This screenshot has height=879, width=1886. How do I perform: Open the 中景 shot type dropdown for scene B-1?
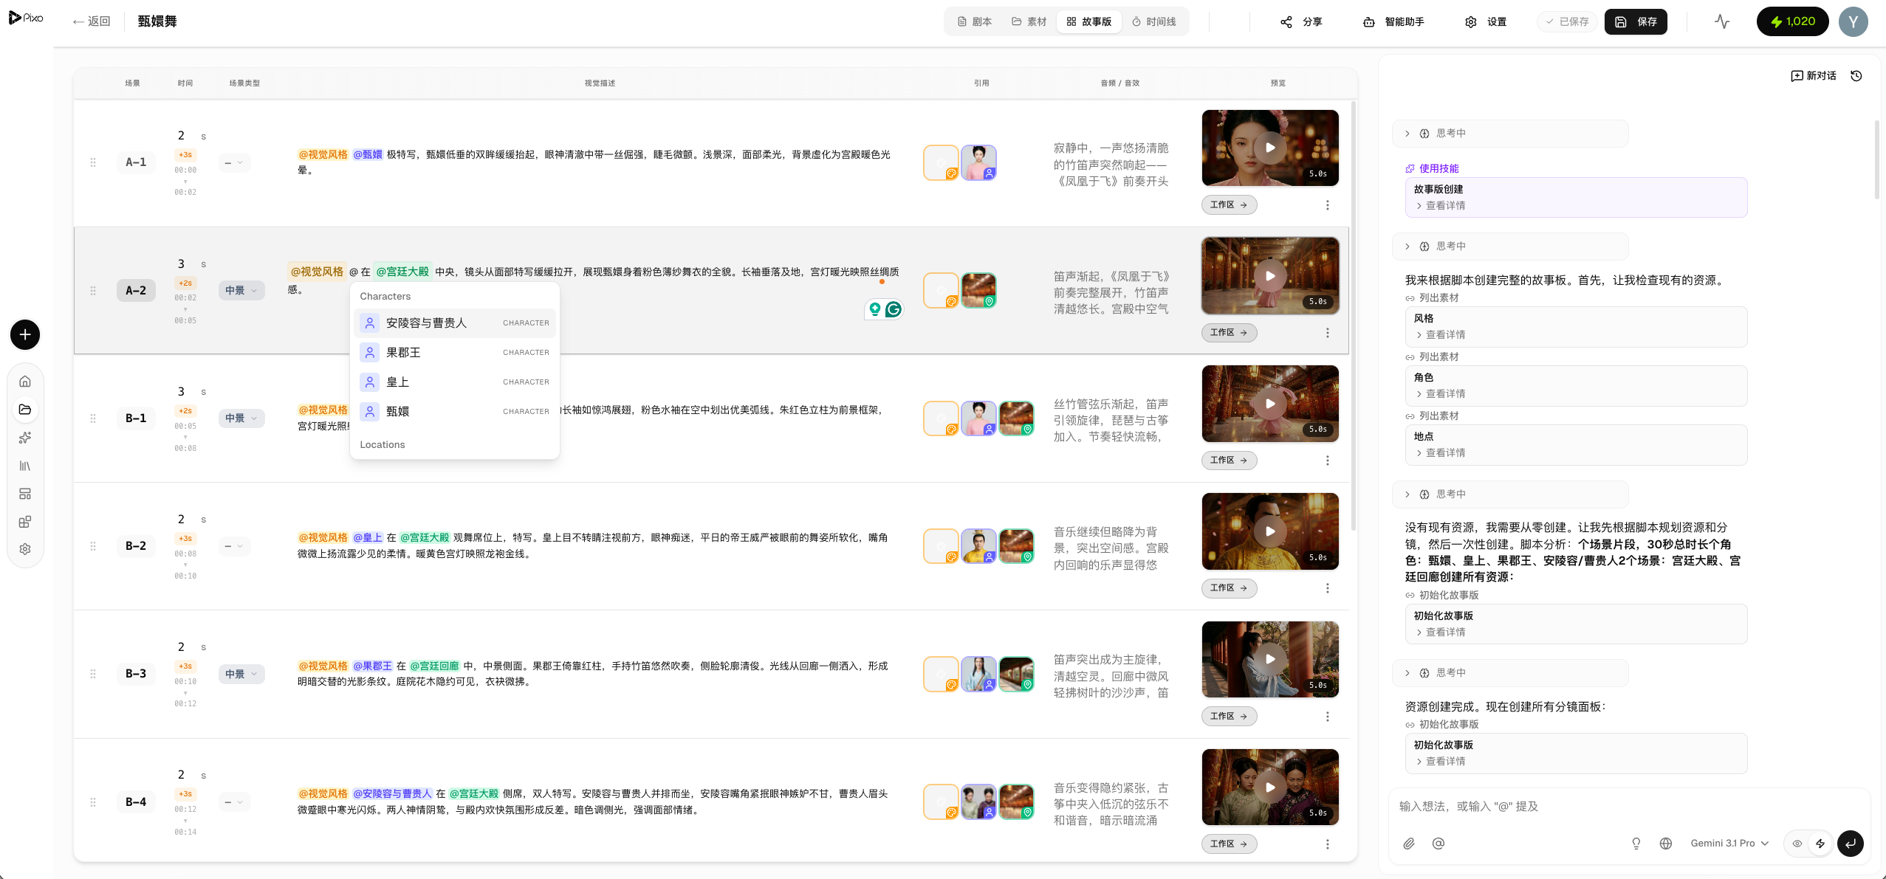pos(242,418)
